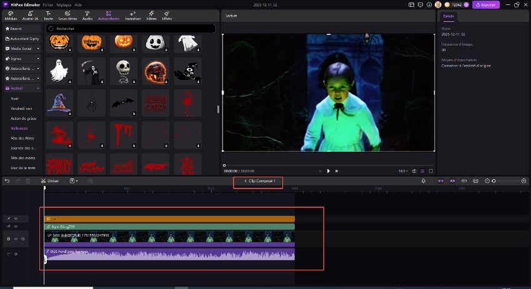Viewport: 531px width, 289px height.
Task: Select the flaming skull sticker
Action: click(156, 71)
